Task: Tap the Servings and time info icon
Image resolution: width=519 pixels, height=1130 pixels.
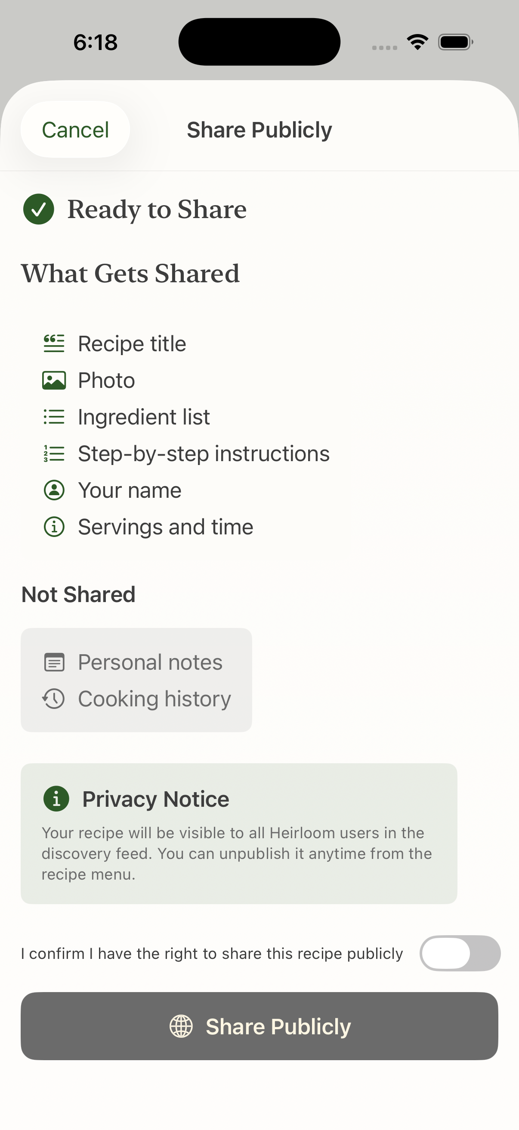Action: pyautogui.click(x=54, y=527)
